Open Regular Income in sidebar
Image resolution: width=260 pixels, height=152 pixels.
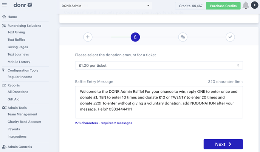[x=20, y=77]
